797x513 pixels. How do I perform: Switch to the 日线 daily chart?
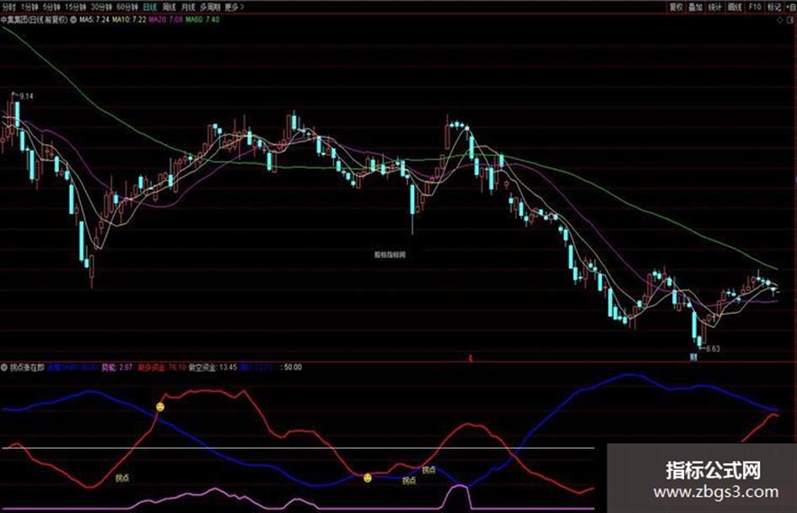[150, 7]
